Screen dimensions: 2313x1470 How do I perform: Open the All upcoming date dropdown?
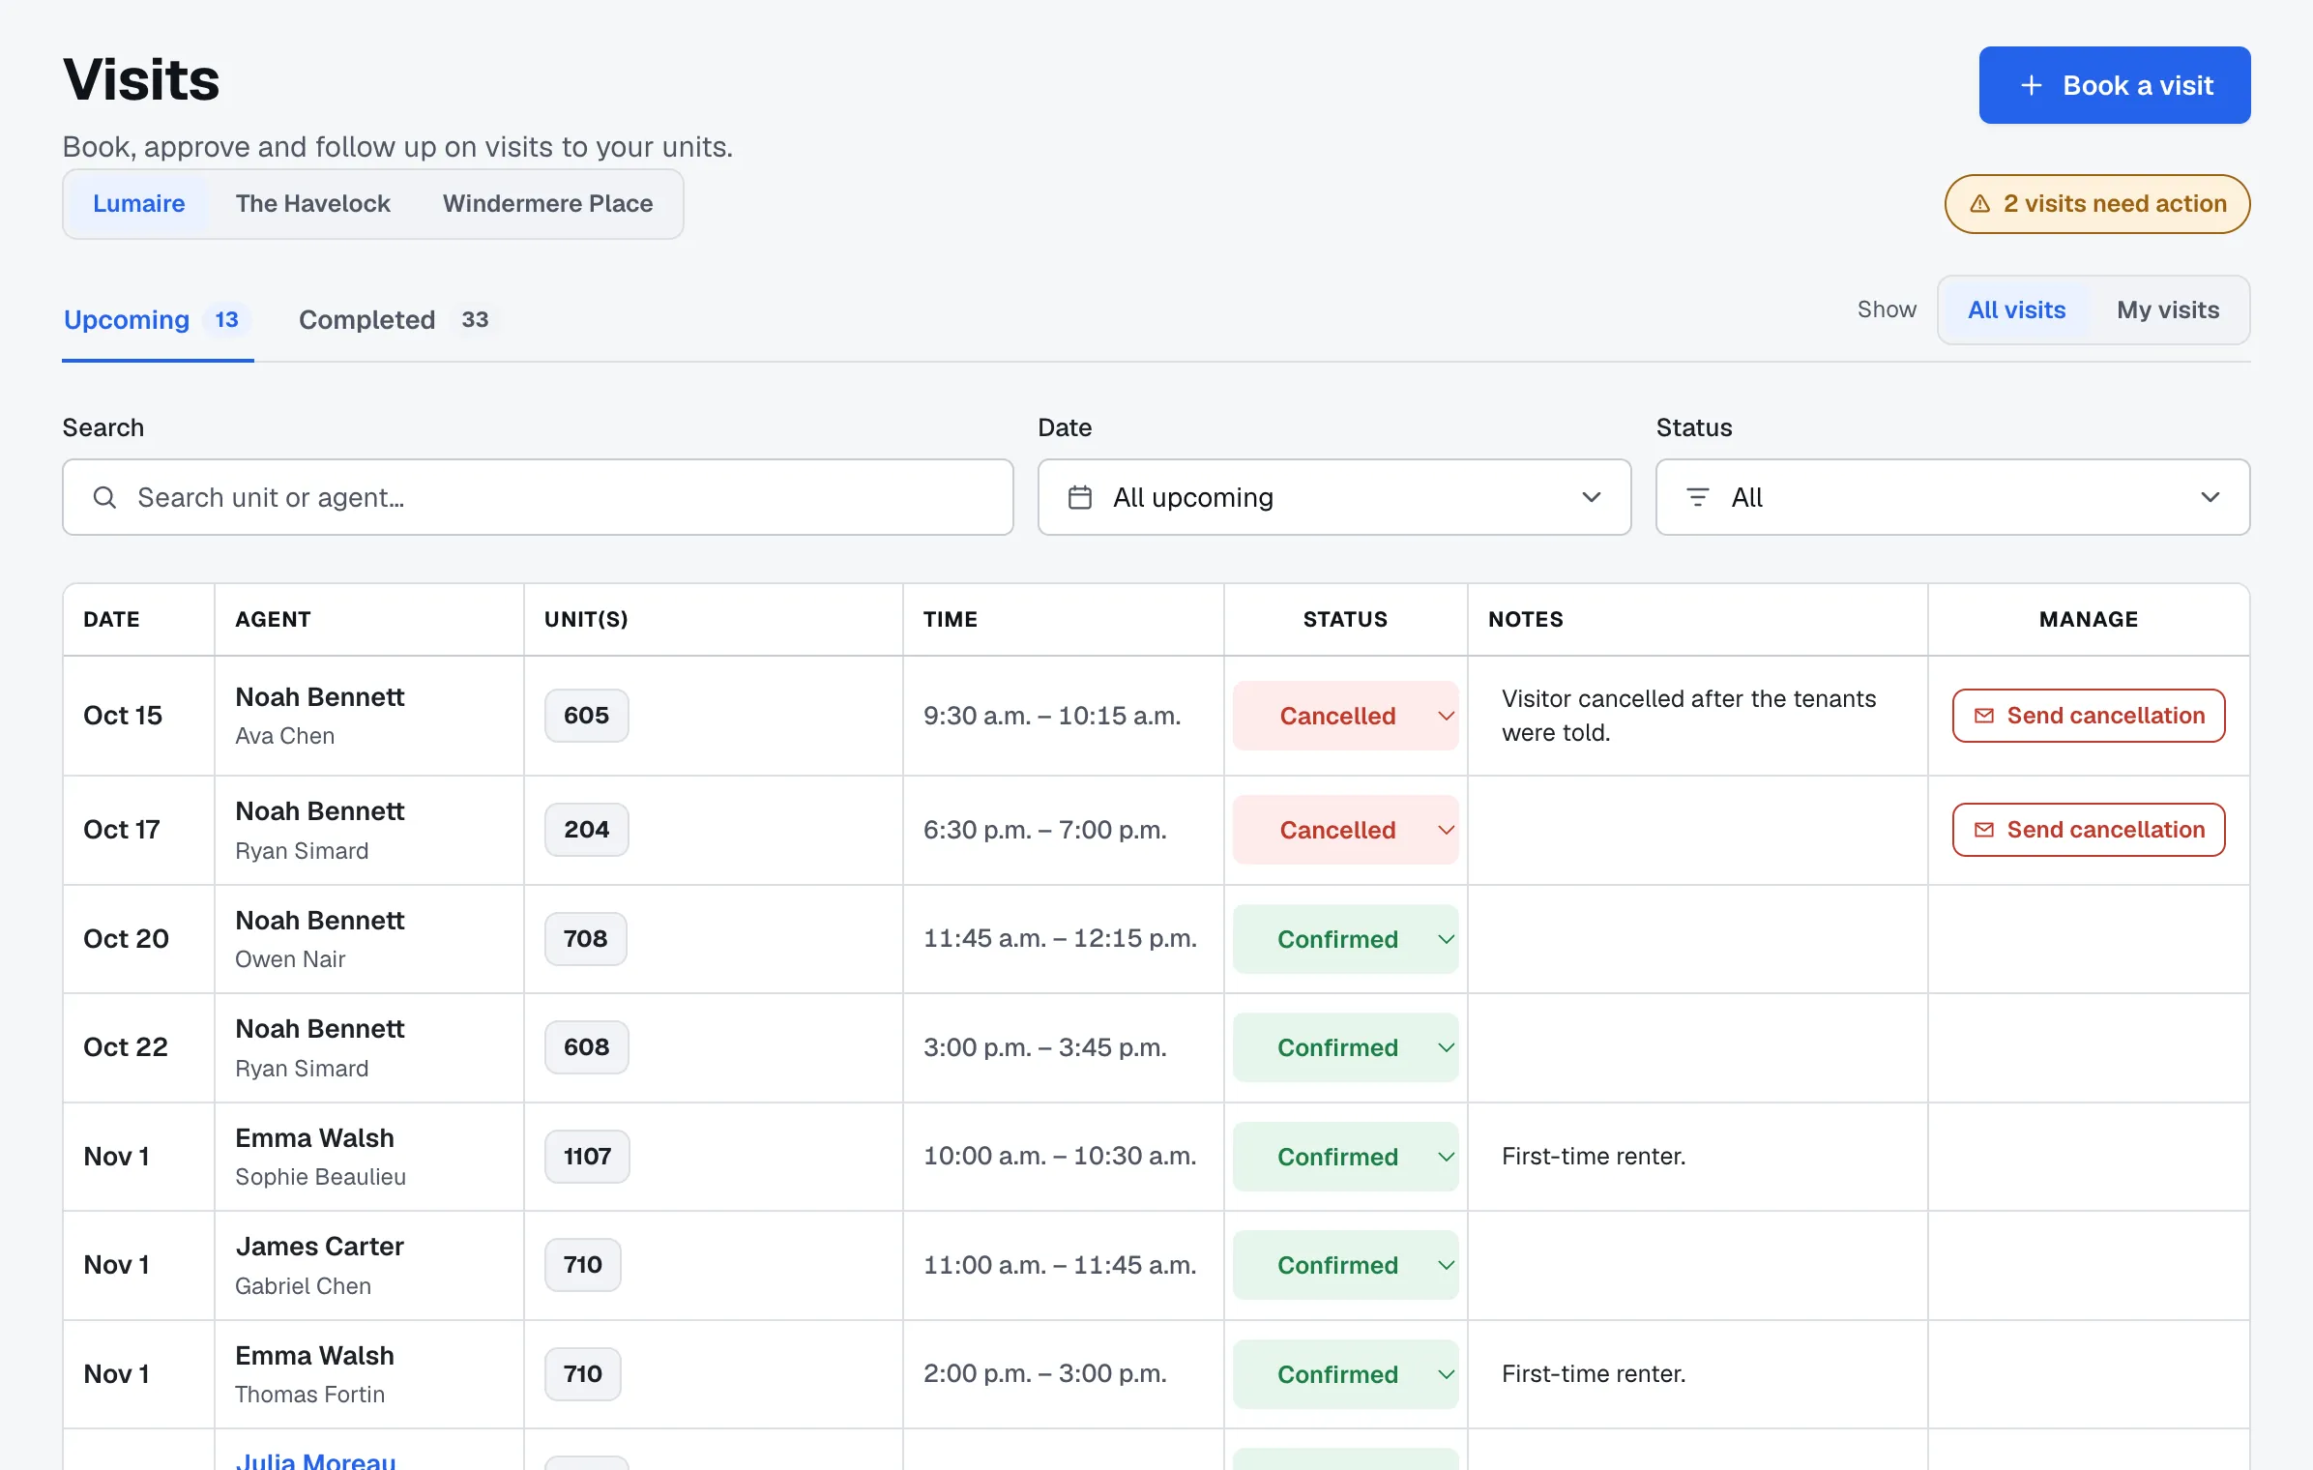point(1333,497)
